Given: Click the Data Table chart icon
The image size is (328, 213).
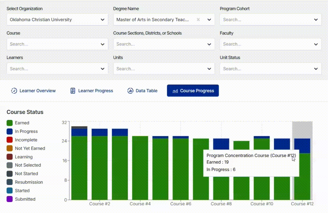Looking at the screenshot, I should 130,91.
